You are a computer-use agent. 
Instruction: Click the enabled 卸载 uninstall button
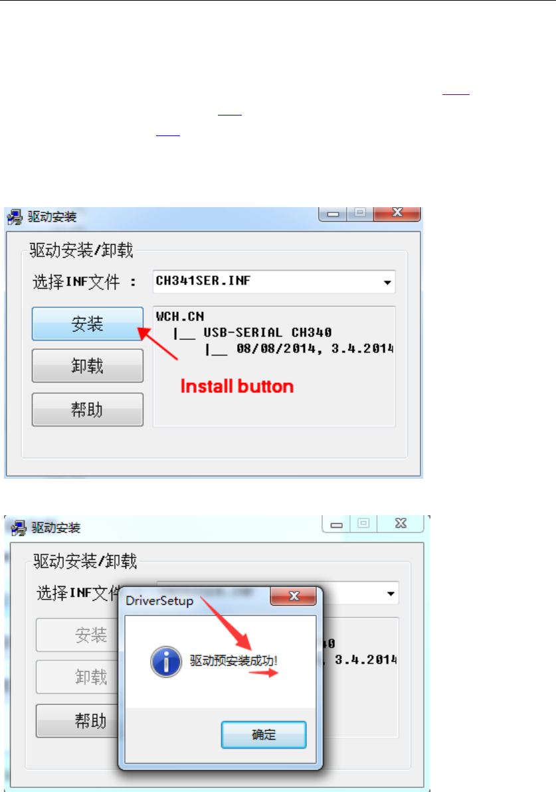88,366
